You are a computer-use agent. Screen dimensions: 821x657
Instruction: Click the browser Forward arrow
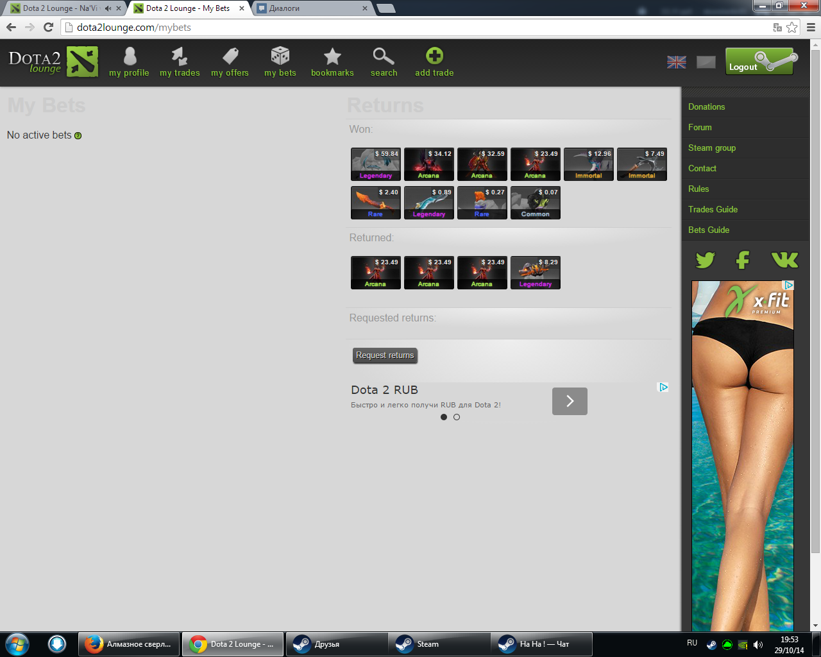tap(30, 27)
